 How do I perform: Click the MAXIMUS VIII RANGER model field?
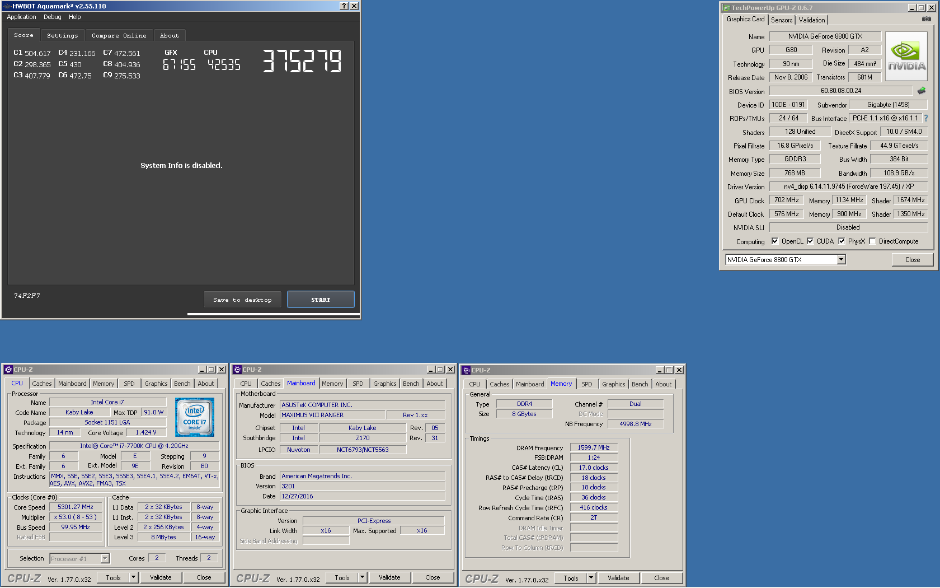pyautogui.click(x=332, y=415)
